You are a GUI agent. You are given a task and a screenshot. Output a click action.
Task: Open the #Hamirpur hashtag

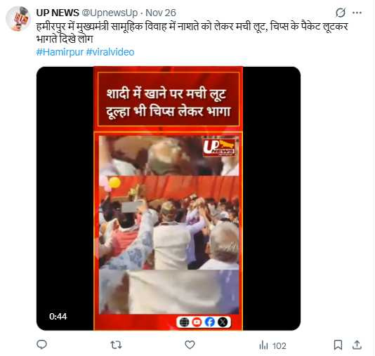tap(60, 52)
